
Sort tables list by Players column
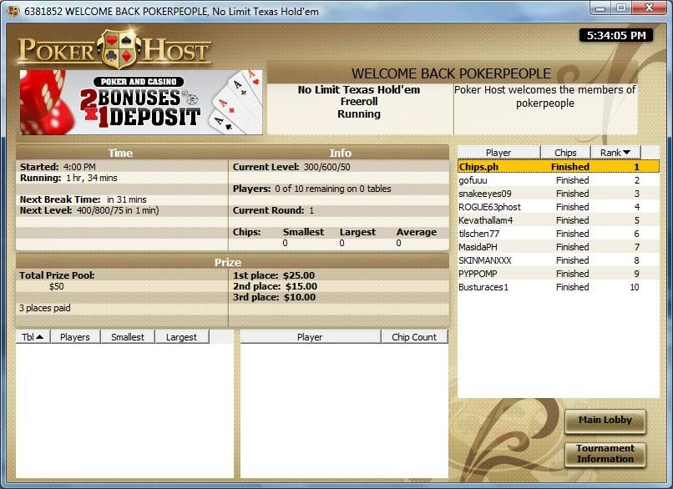click(x=75, y=337)
